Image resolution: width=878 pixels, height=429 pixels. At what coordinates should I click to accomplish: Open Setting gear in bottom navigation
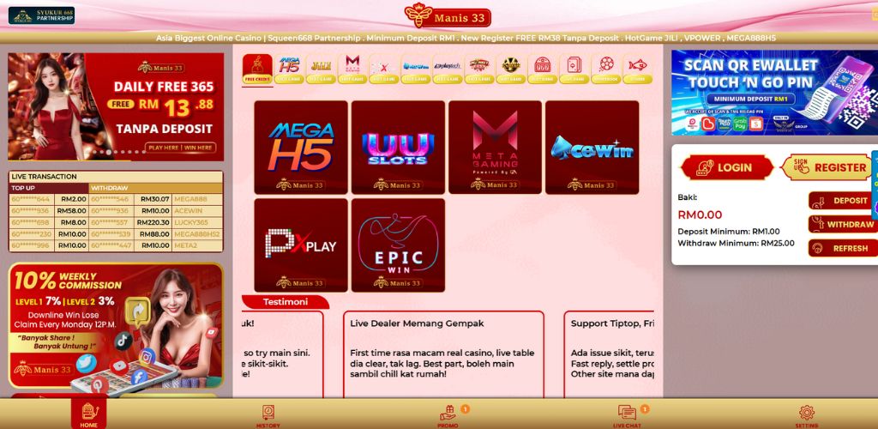tap(806, 416)
